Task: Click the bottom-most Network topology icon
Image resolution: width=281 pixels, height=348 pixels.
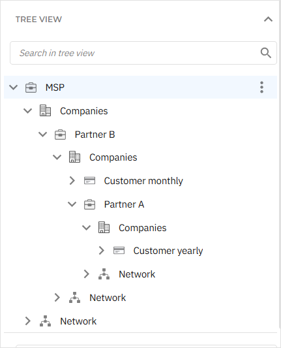Action: pyautogui.click(x=45, y=321)
